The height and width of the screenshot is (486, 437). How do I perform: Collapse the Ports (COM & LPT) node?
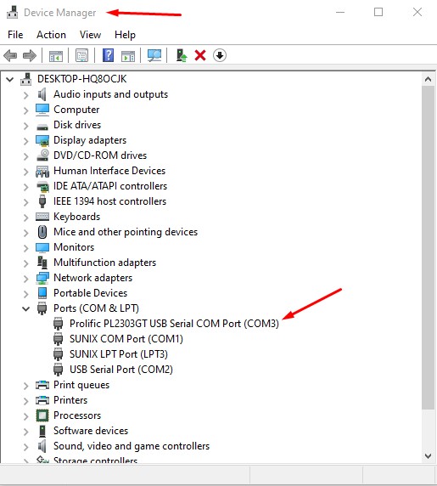[26, 308]
